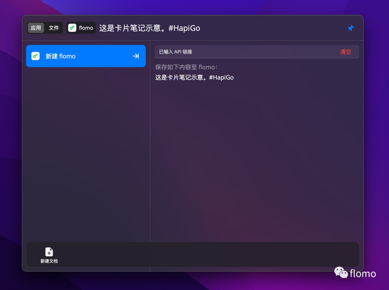The height and width of the screenshot is (290, 389).
Task: Click the 新建文档 document icon
Action: point(49,252)
